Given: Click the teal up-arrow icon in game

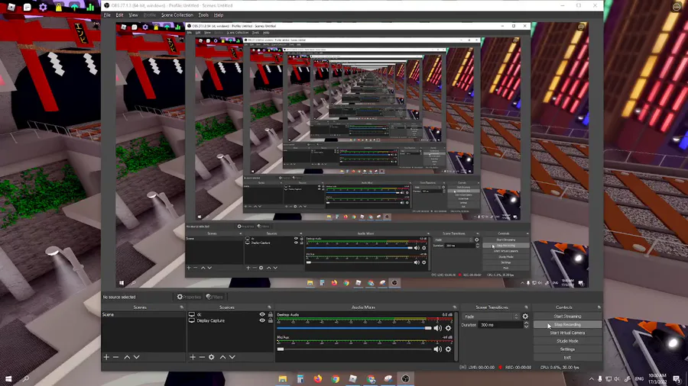Looking at the screenshot, I should (x=75, y=7).
